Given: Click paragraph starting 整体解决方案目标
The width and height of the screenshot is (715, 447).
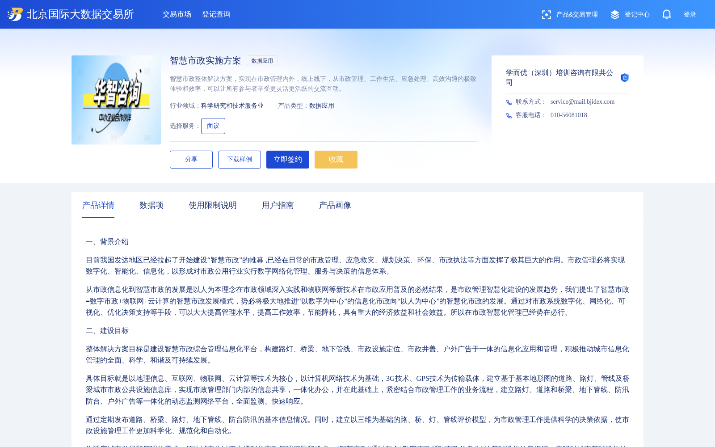Looking at the screenshot, I should coord(357,354).
